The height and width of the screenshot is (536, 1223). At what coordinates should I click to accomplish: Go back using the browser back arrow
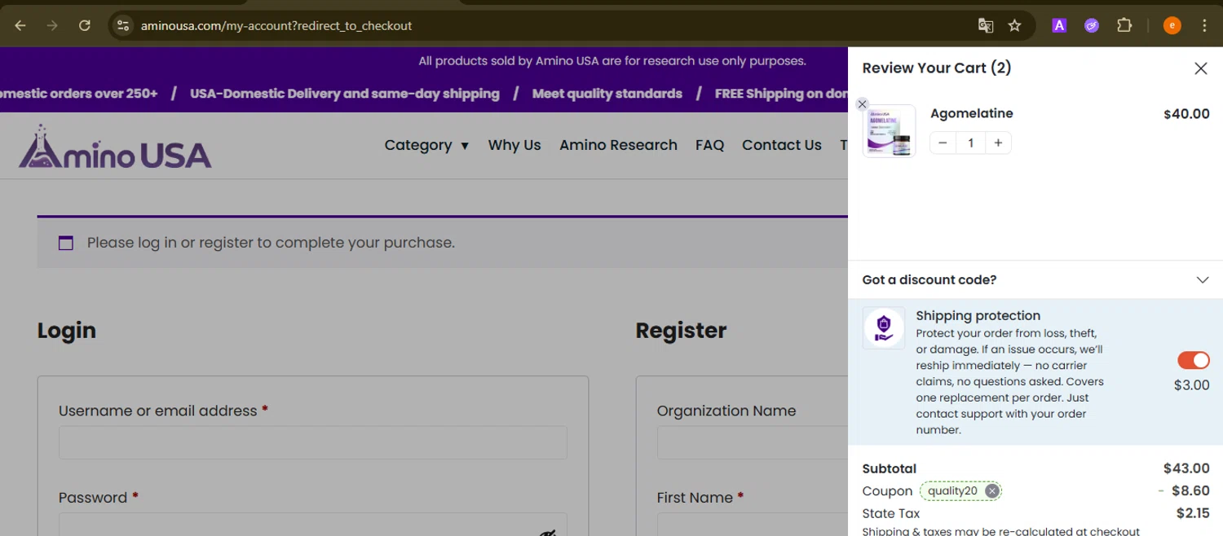(20, 25)
